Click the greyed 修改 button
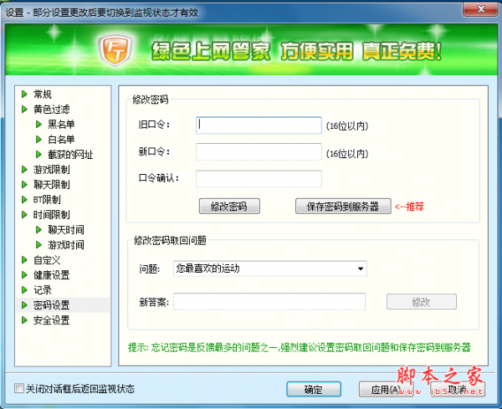Viewport: 502px width, 409px height. (x=422, y=302)
